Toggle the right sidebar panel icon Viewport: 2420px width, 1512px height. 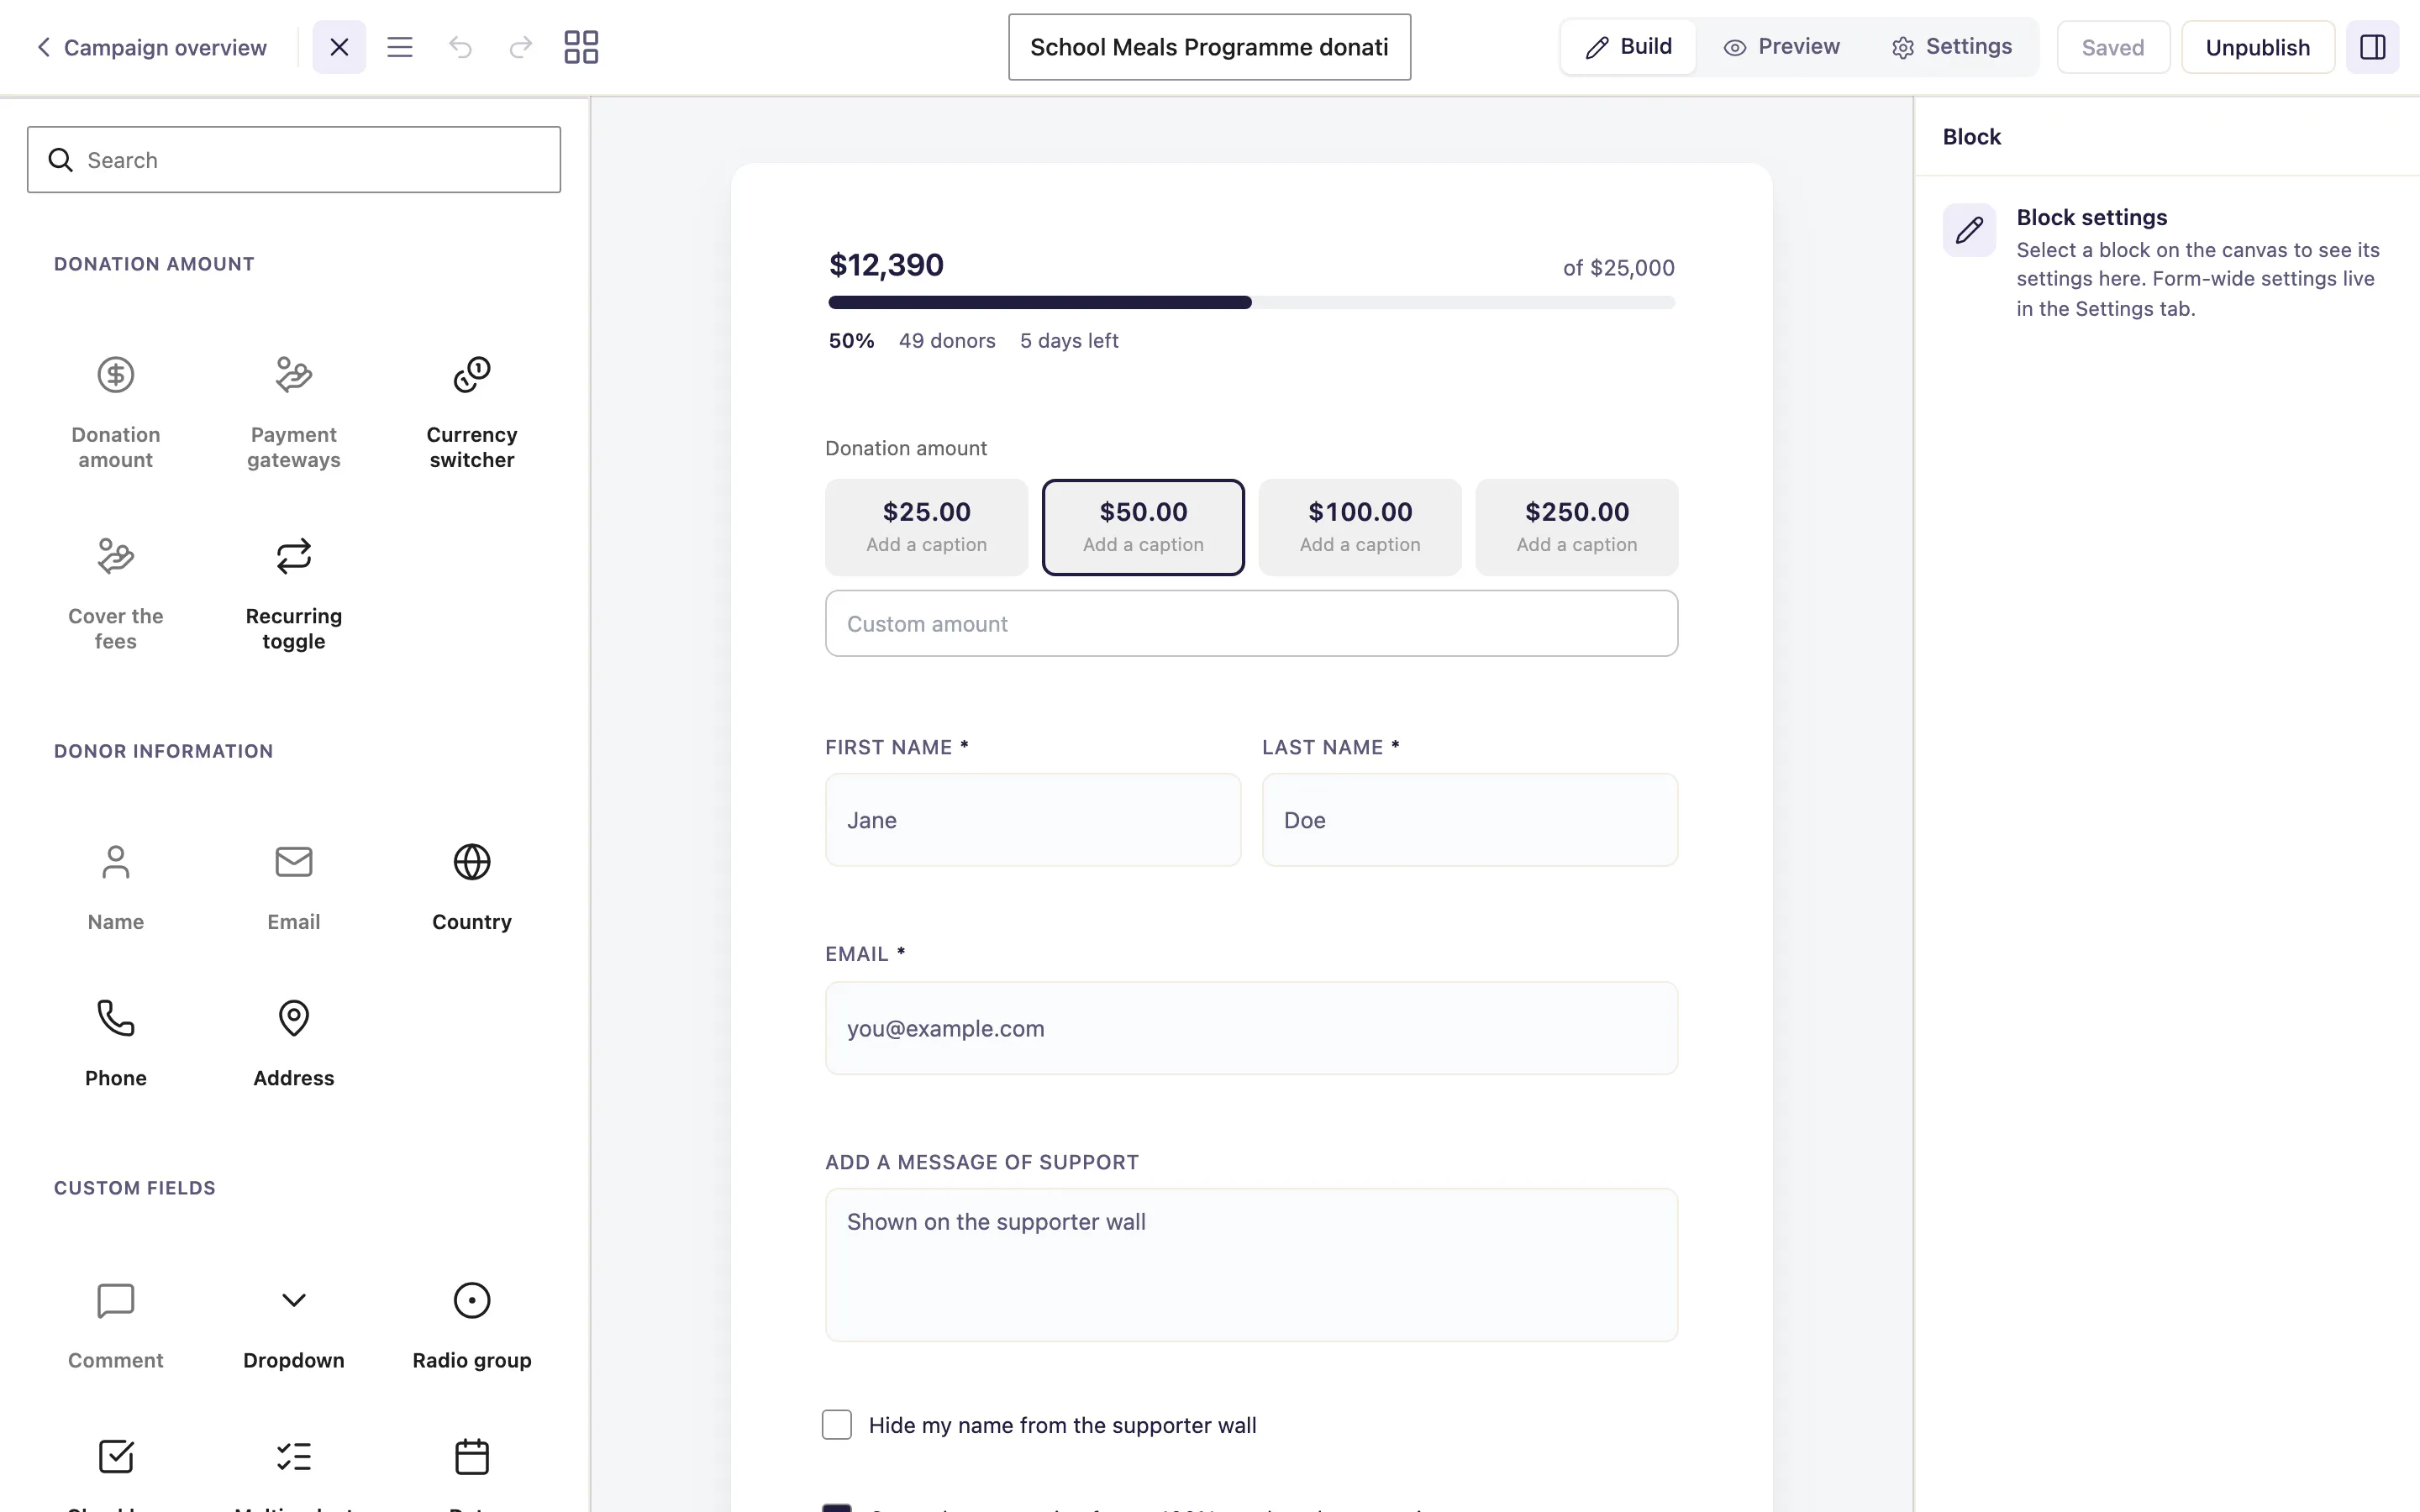click(2373, 47)
